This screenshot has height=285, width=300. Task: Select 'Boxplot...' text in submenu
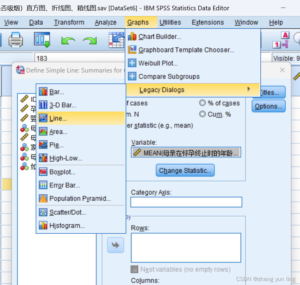click(x=62, y=172)
